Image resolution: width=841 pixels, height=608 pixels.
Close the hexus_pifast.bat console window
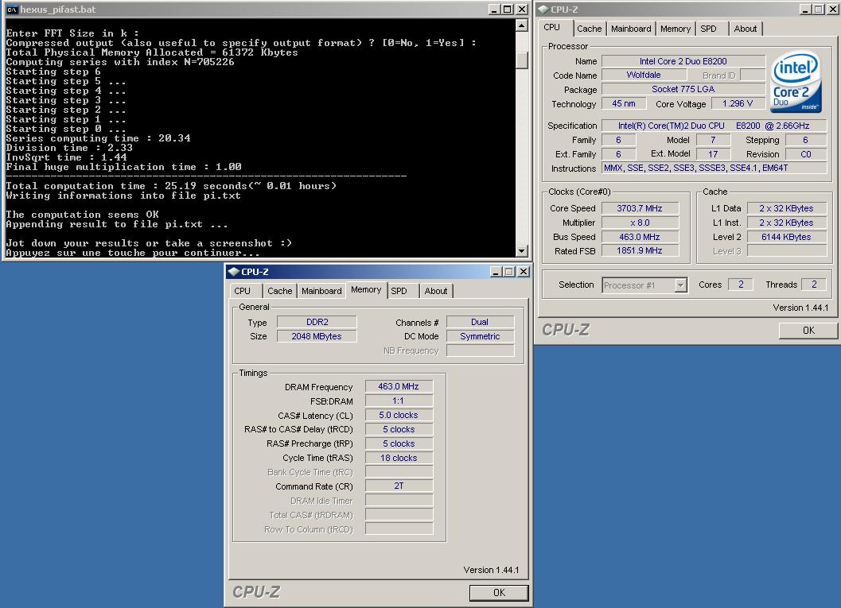coord(521,9)
